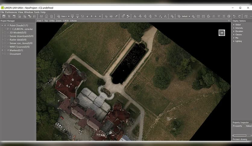Click the right arrow navigation icon
The width and height of the screenshot is (252, 146).
[100, 16]
